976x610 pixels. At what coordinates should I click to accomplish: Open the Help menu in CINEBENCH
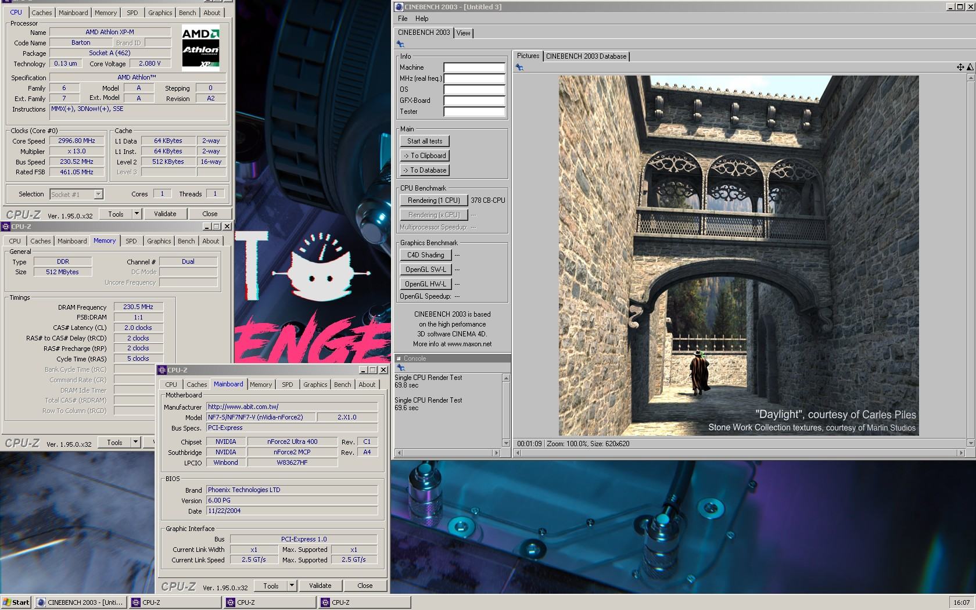pos(422,19)
